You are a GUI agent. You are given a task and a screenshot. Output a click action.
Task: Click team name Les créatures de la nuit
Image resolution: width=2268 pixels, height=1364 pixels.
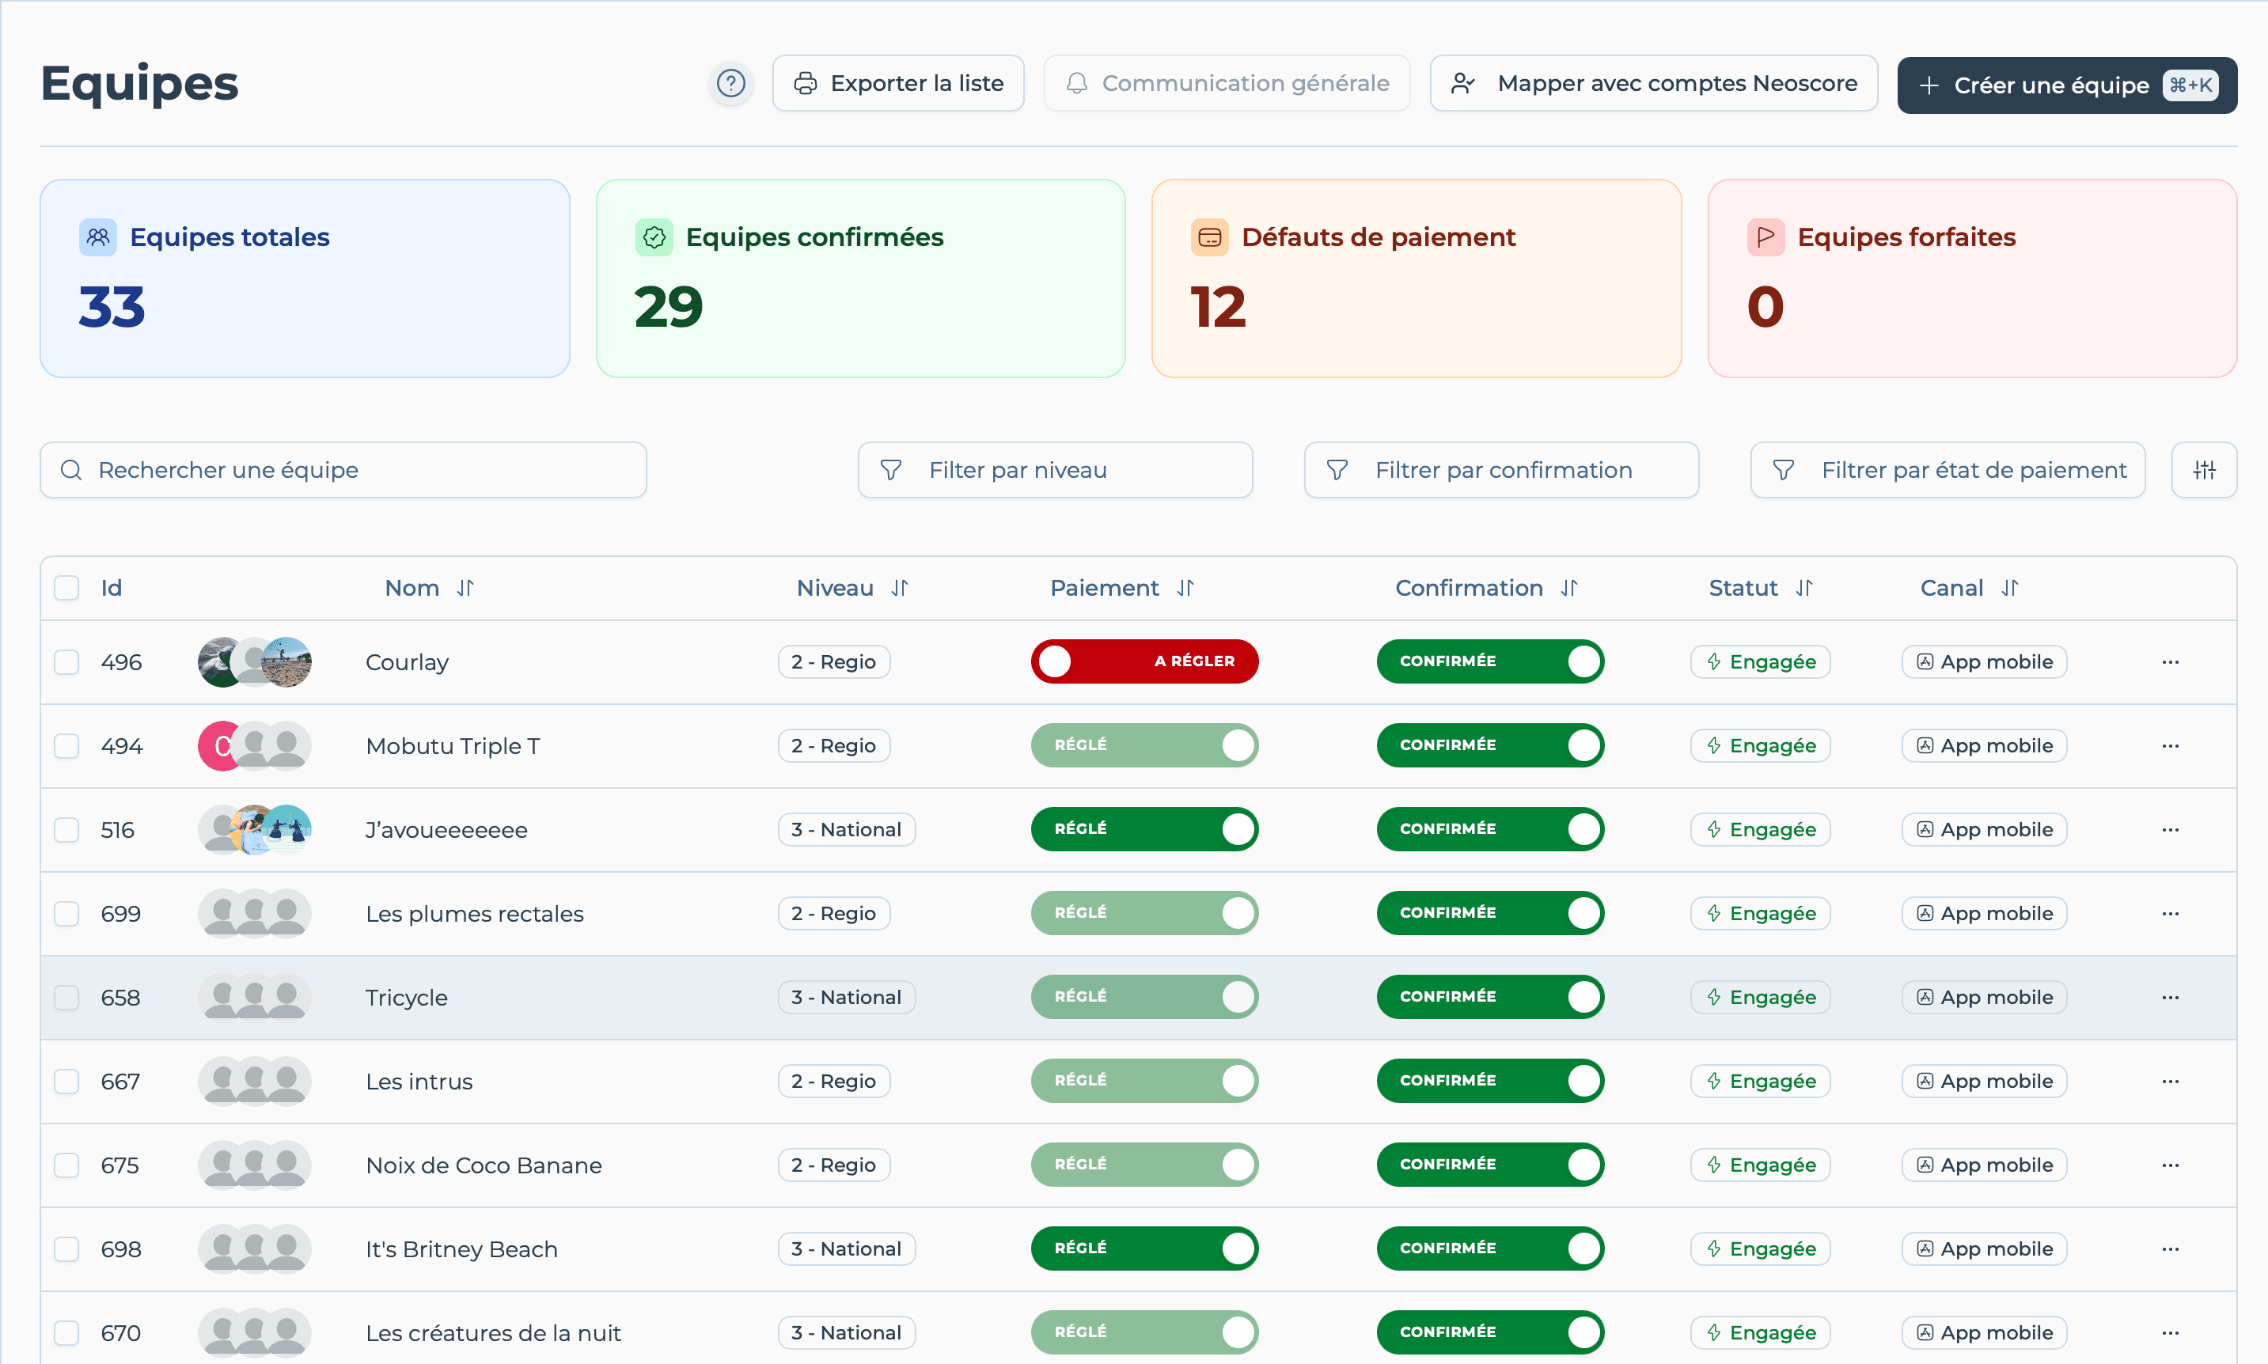493,1333
